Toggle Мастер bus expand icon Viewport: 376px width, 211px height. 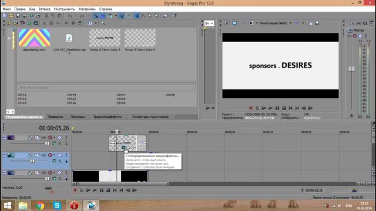350,30
